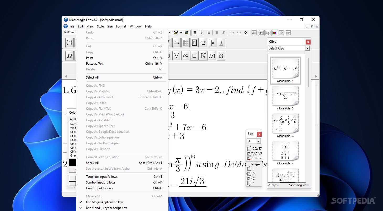The image size is (383, 211).
Task: Toggle Bold style button
Action: point(217,33)
